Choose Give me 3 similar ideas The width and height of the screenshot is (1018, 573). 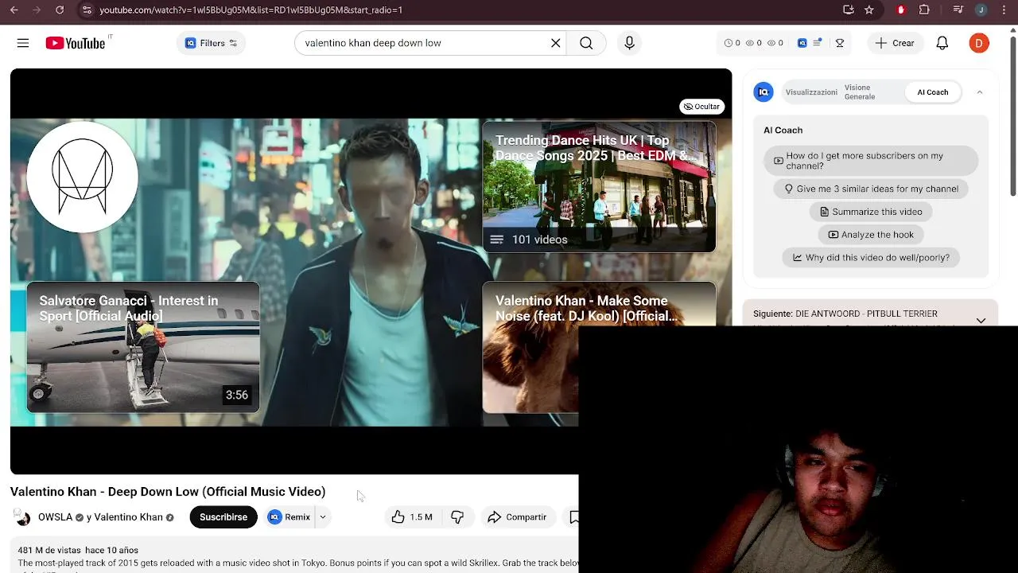coord(871,189)
